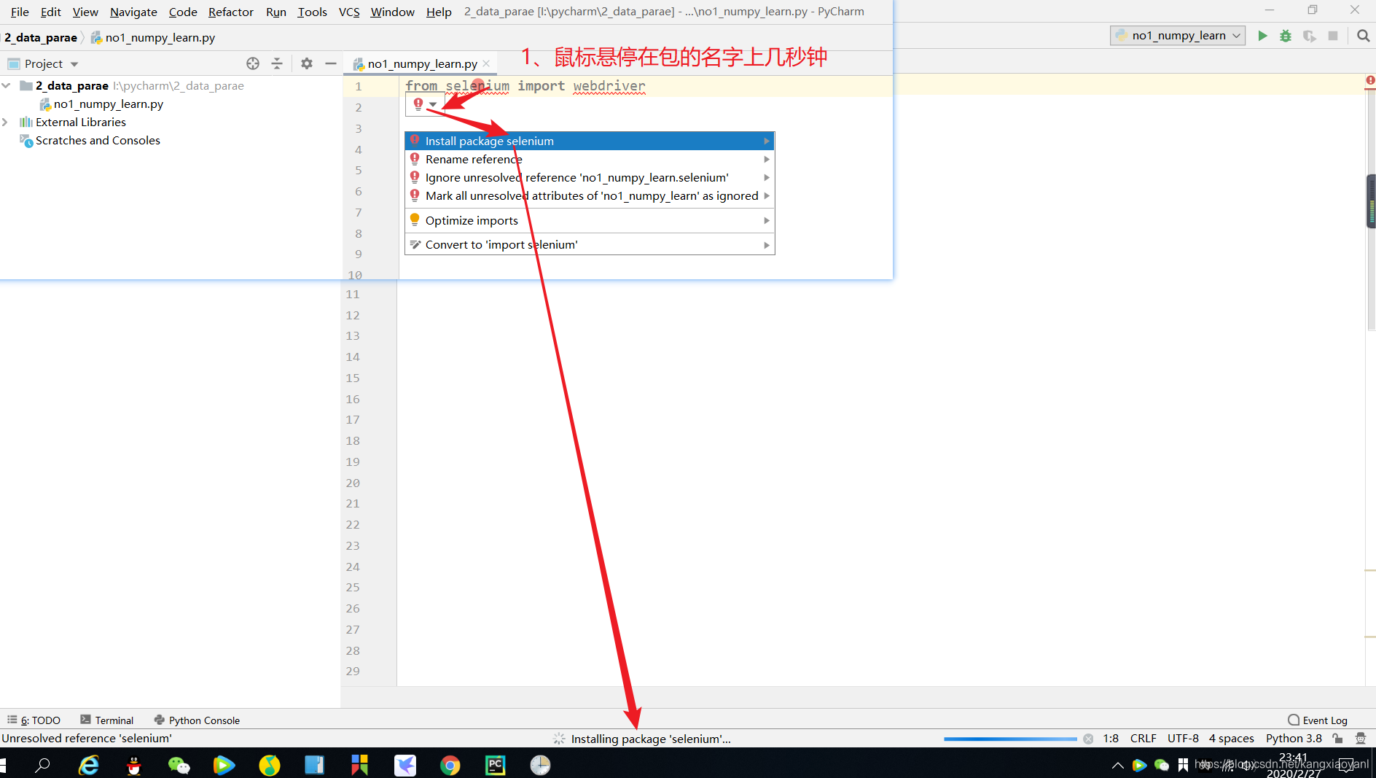
Task: Click the Python 3.8 interpreter selector
Action: [x=1294, y=739]
